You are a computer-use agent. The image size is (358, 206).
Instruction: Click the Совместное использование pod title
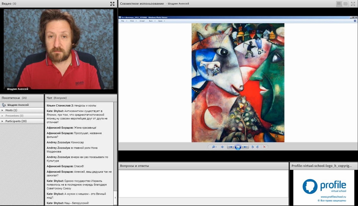pyautogui.click(x=142, y=4)
